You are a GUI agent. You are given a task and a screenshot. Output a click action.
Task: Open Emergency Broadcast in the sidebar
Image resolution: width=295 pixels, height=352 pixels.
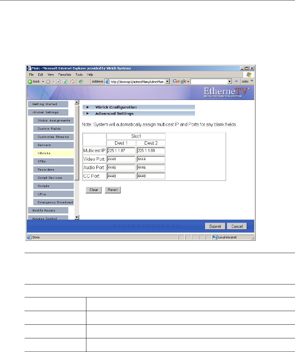pos(54,202)
